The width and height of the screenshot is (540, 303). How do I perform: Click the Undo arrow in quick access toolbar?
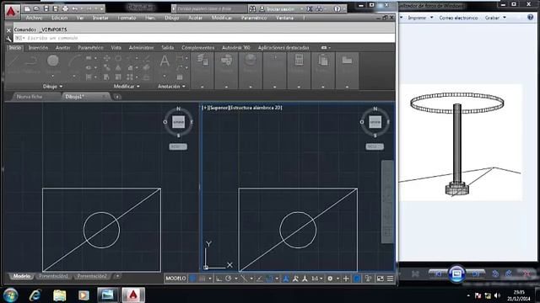pos(75,8)
